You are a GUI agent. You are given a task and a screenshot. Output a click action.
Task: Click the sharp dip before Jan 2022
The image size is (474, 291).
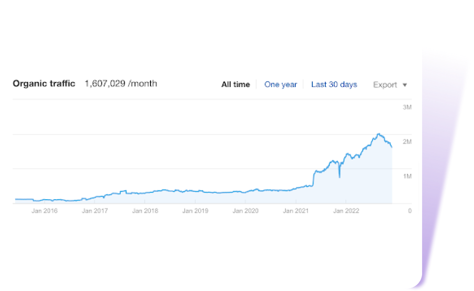(339, 177)
